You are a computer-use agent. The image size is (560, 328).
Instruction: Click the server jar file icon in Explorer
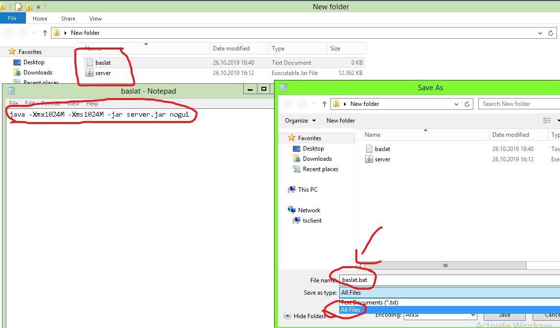tap(89, 73)
